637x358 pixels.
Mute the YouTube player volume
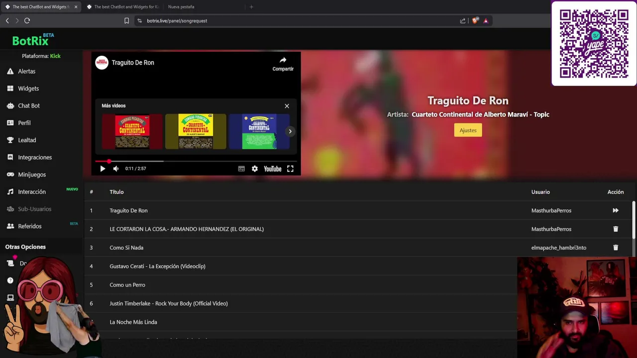(x=116, y=169)
